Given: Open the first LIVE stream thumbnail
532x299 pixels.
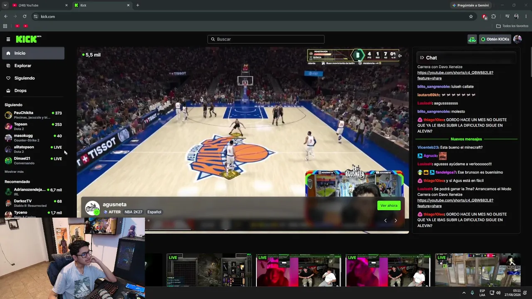Looking at the screenshot, I should pyautogui.click(x=209, y=270).
